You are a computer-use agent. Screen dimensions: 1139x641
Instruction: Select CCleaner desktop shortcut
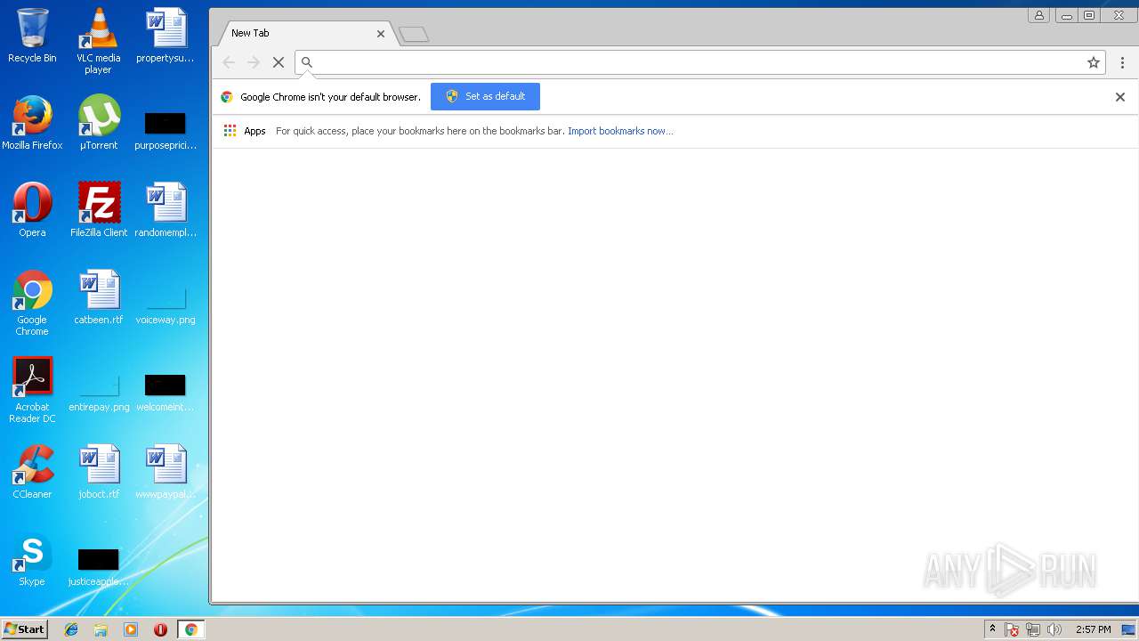pyautogui.click(x=32, y=472)
